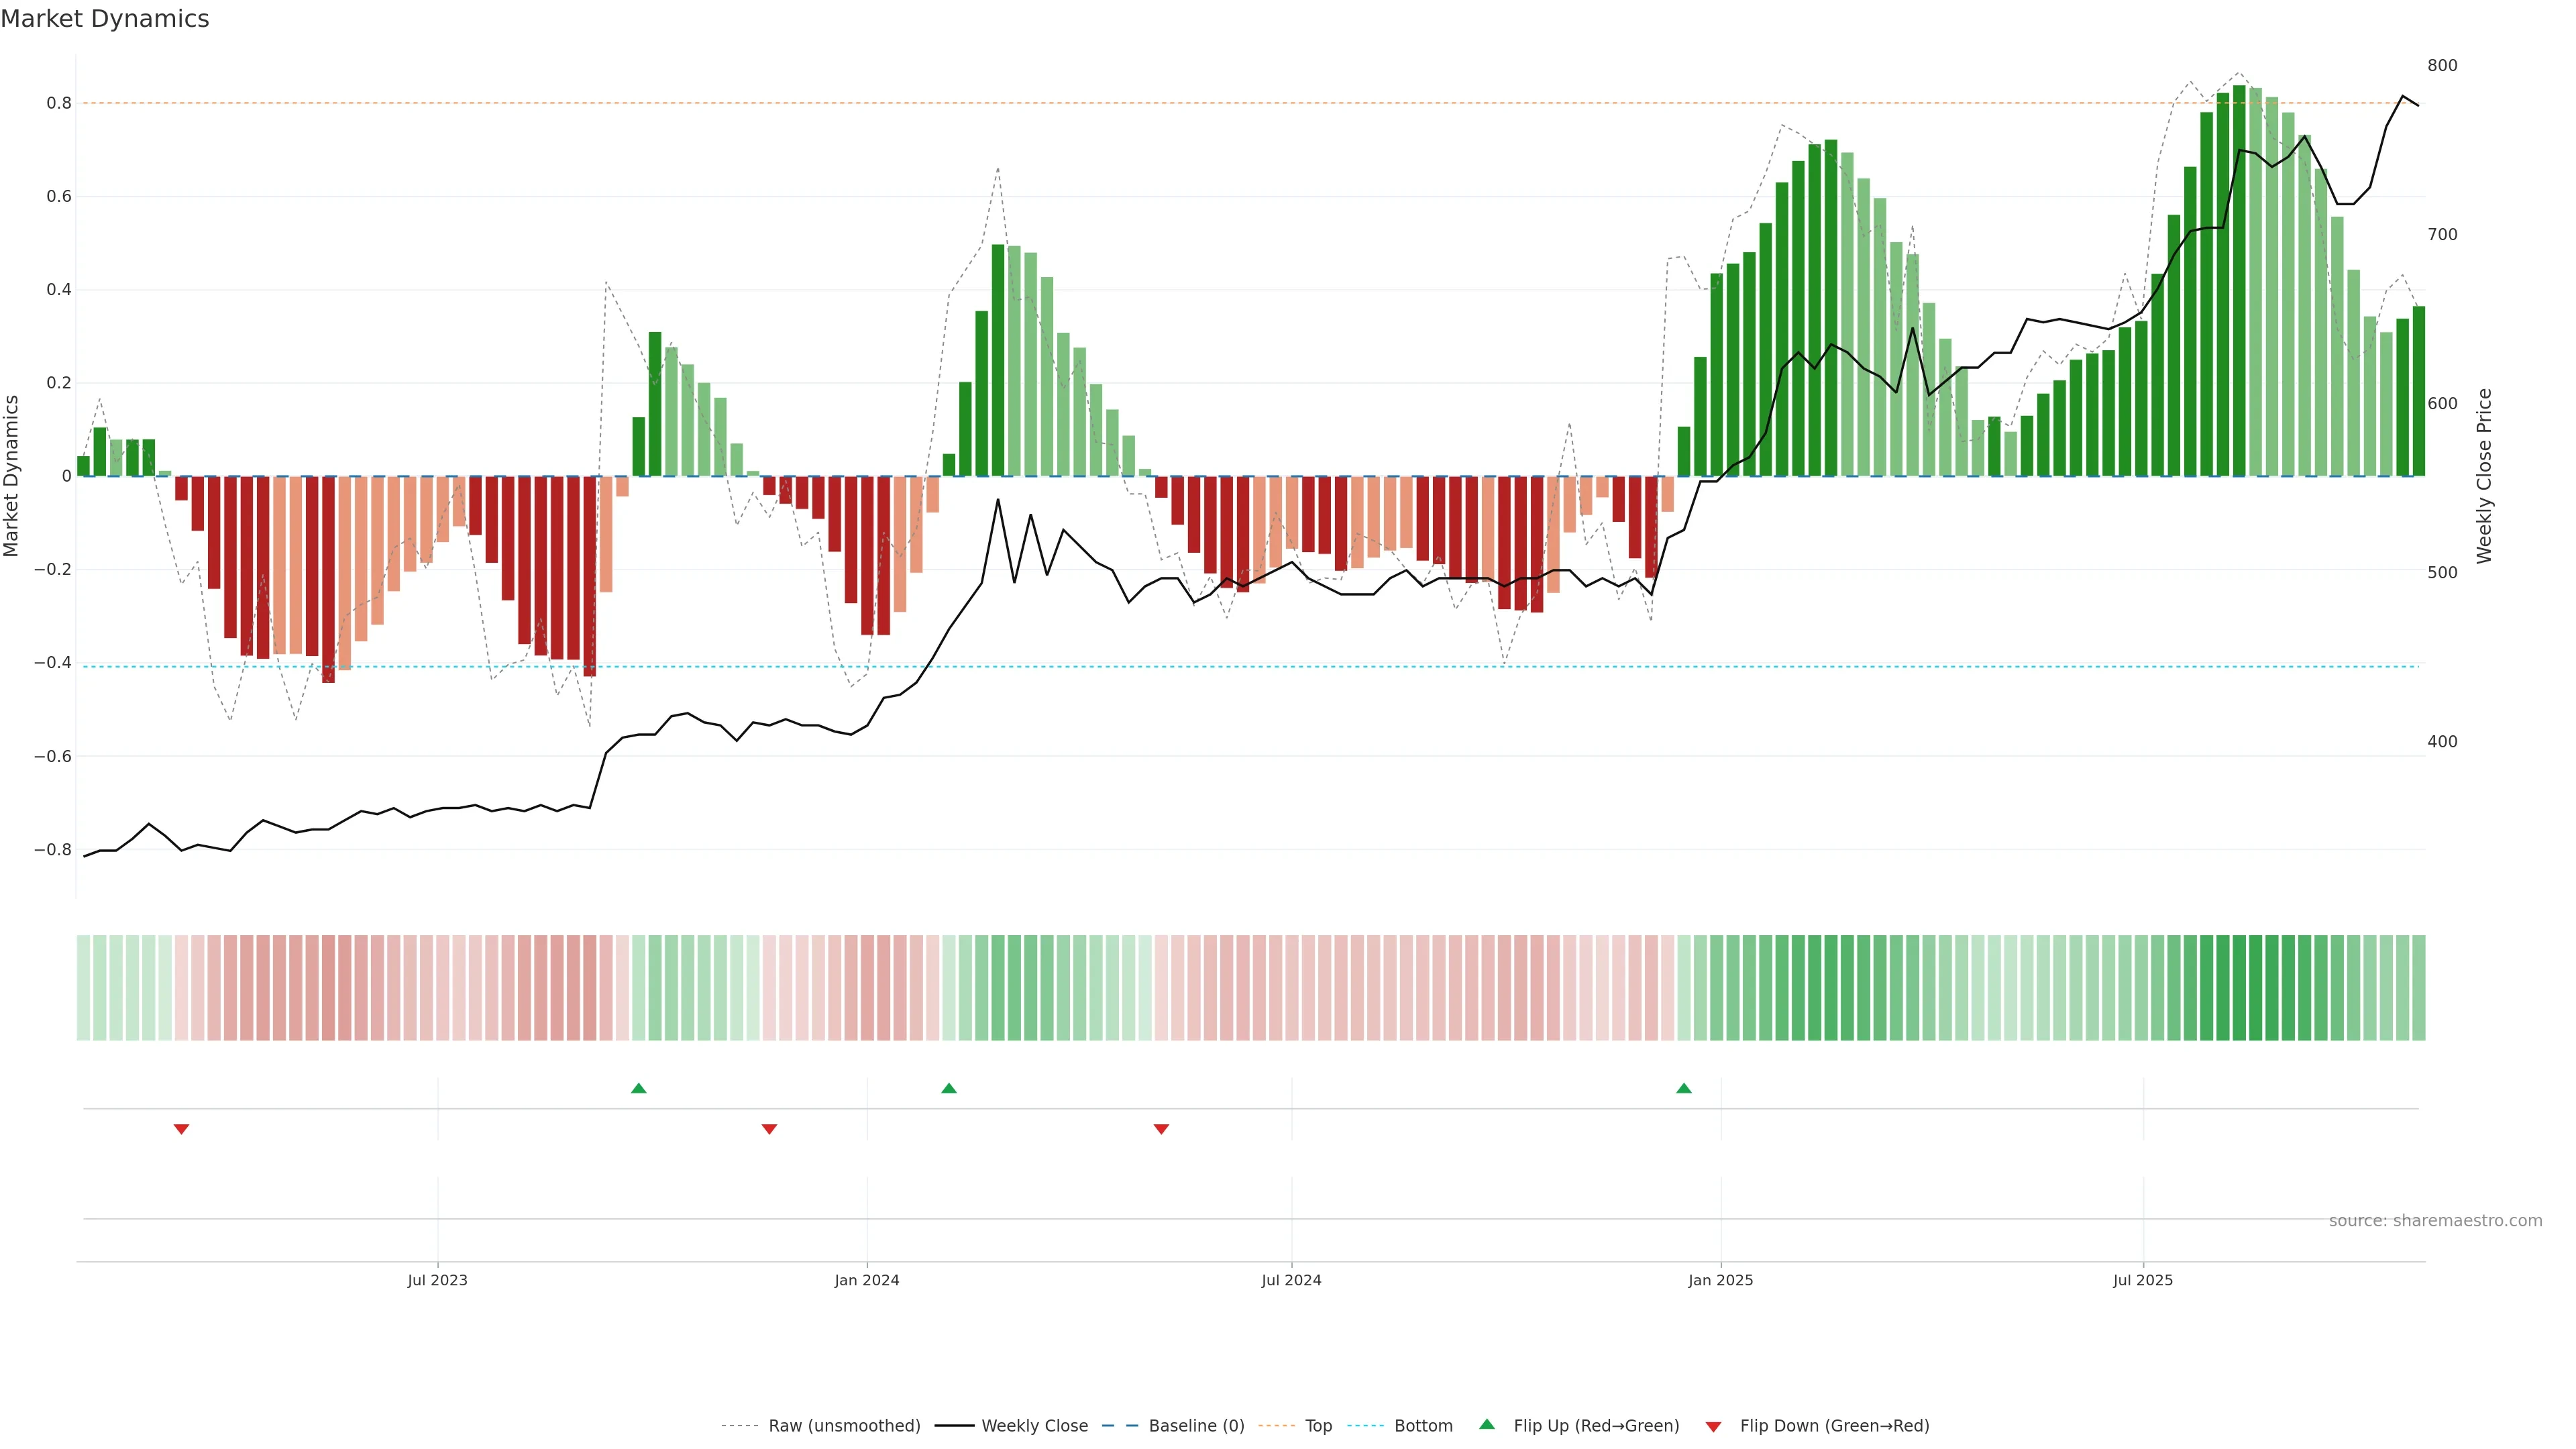
Task: Click the green flip-up triangle before Jan 2025
Action: 1684,1088
